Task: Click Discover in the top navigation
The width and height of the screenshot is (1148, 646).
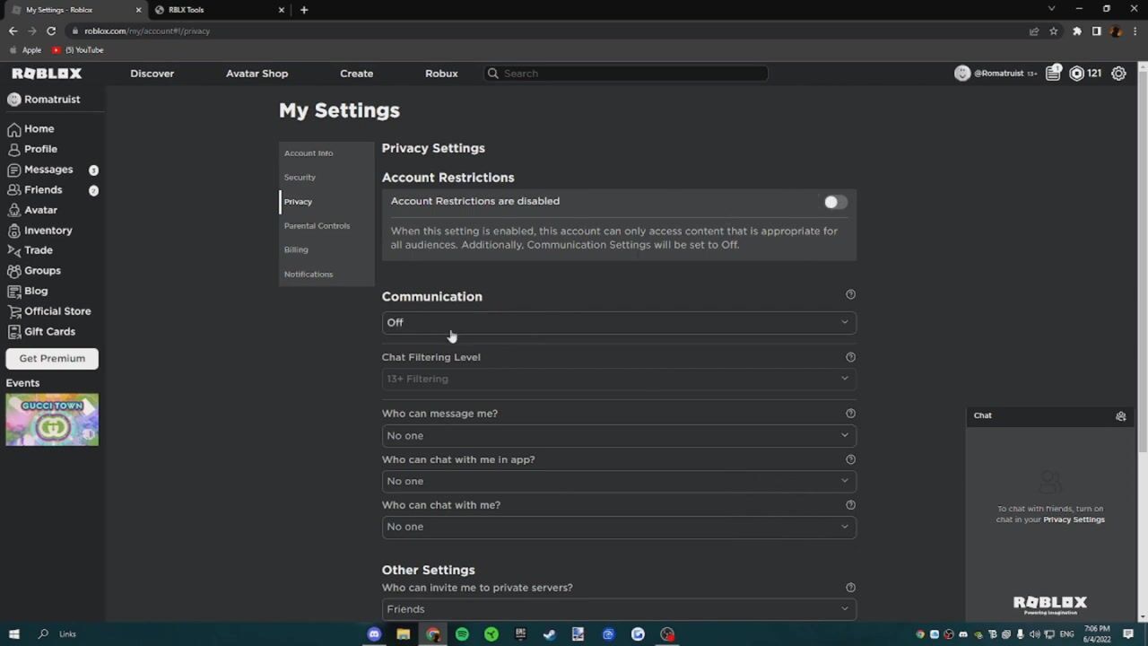Action: coord(152,74)
